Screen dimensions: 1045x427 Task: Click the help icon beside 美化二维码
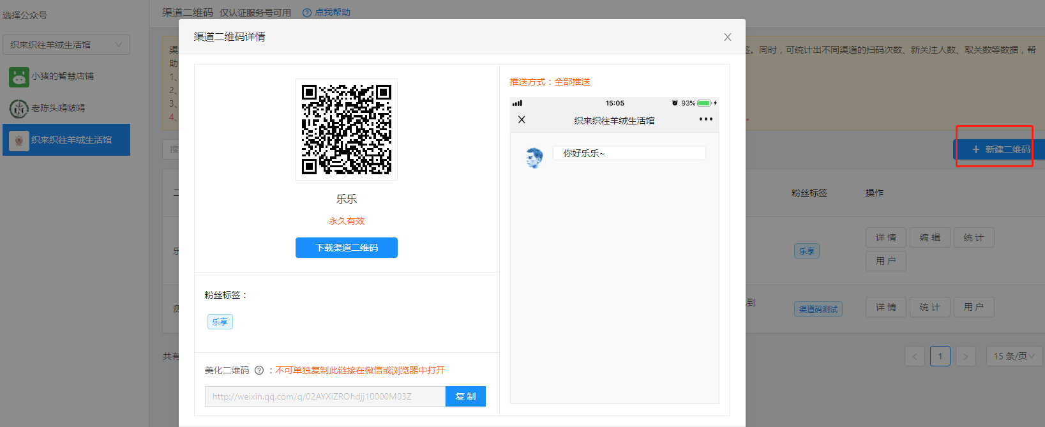pos(259,370)
